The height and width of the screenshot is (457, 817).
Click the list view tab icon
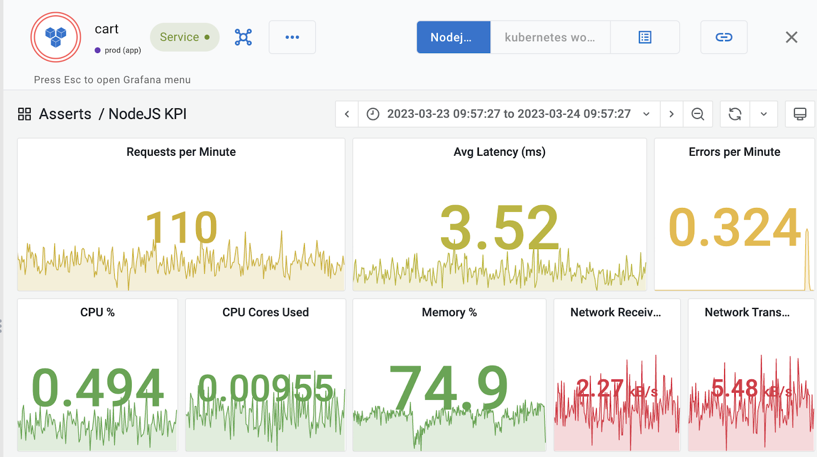[x=645, y=37]
